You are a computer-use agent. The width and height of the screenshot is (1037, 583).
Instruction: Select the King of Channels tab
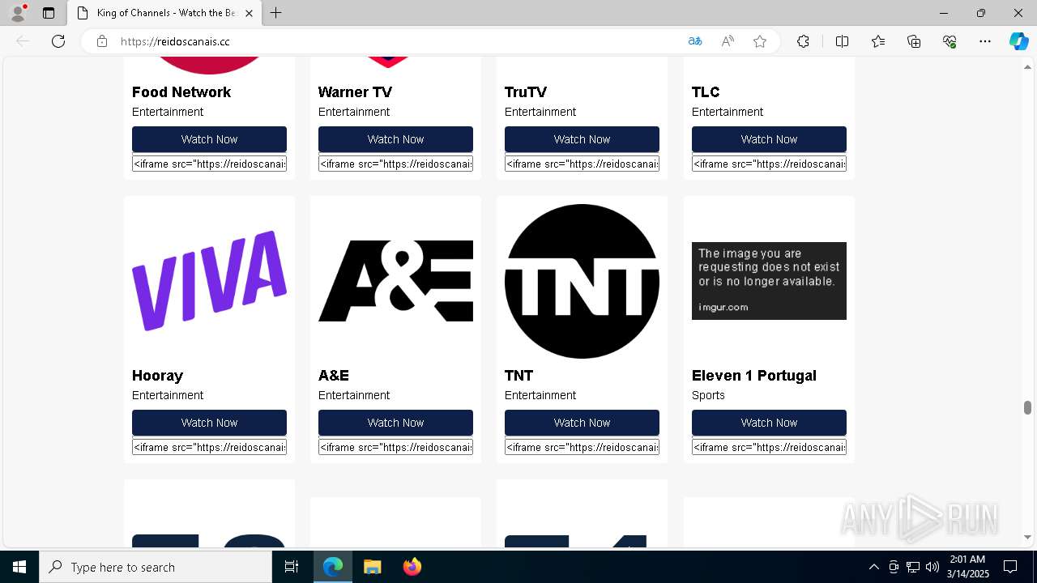click(x=164, y=13)
